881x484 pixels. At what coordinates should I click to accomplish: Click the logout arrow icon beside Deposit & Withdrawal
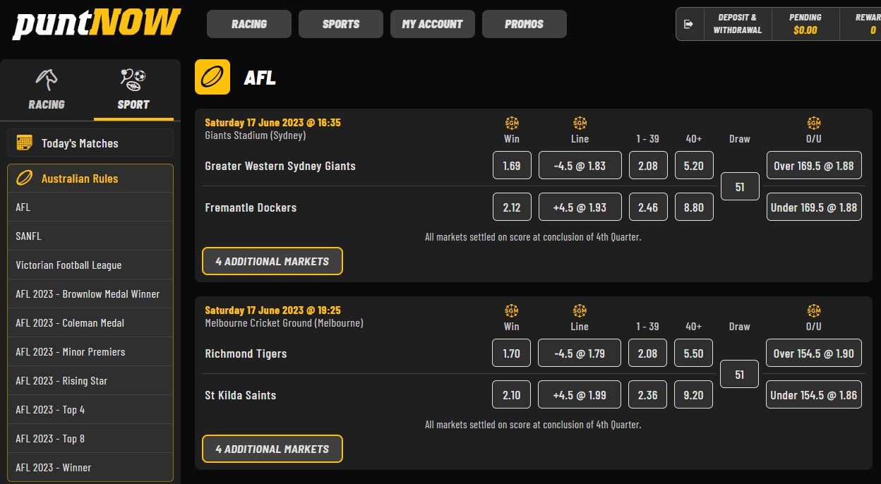pyautogui.click(x=689, y=24)
